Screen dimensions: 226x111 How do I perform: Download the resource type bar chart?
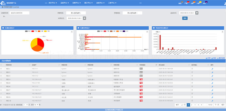tap(222, 32)
